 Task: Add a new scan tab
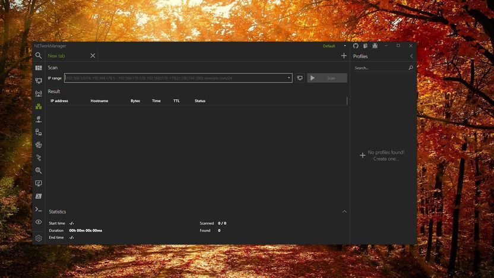[344, 56]
